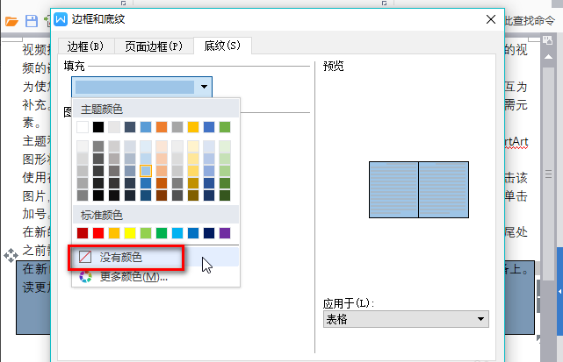
Task: Click the no-color slashed box icon
Action: click(x=85, y=258)
